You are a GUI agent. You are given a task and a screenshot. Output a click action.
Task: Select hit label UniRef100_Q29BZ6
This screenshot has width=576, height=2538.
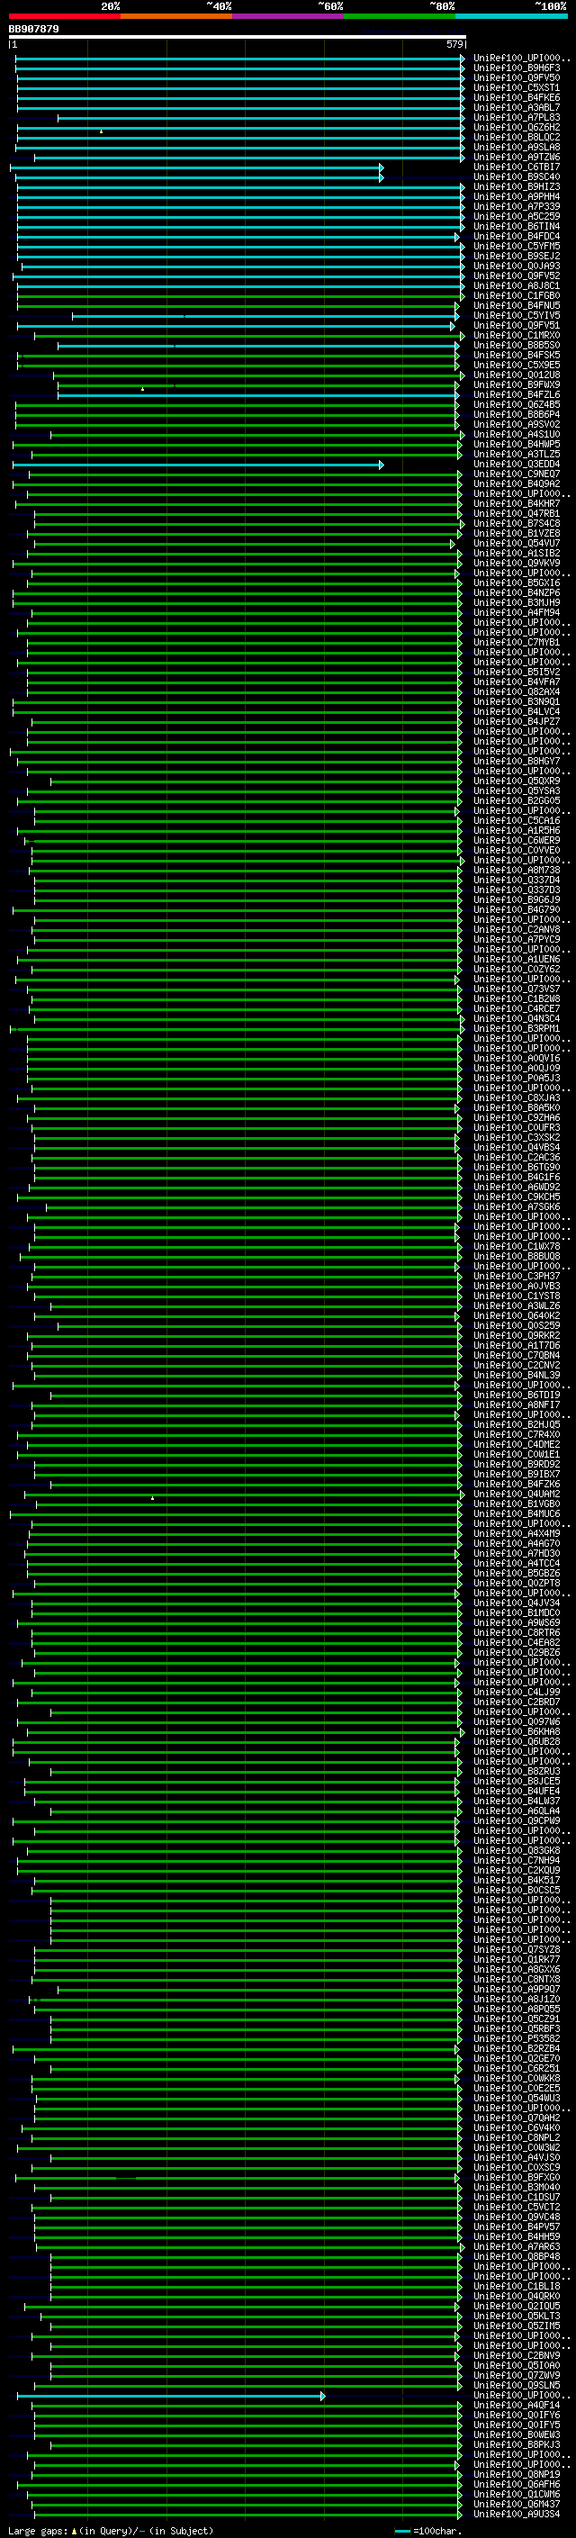tap(516, 1652)
